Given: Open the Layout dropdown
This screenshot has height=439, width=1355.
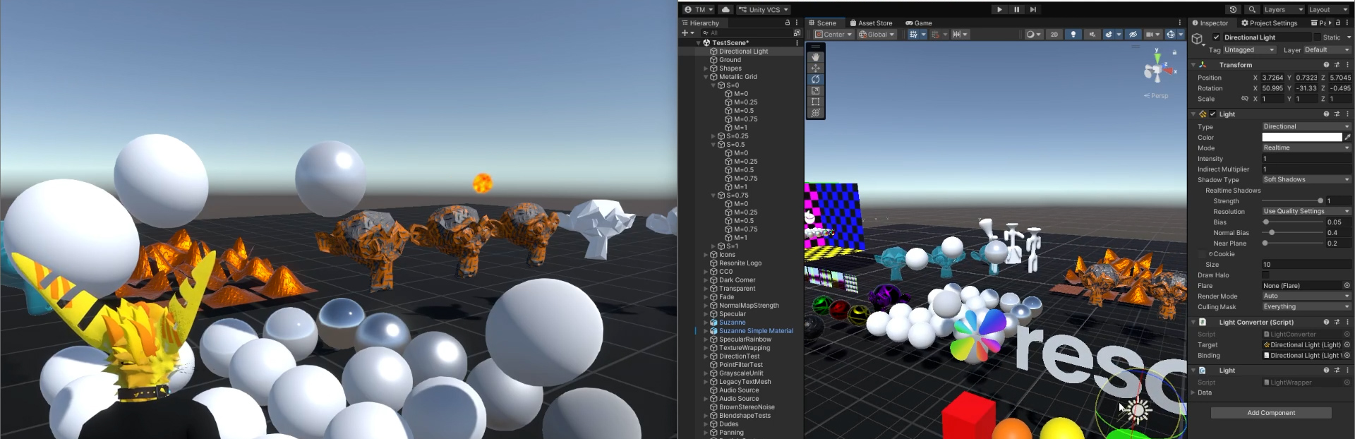Looking at the screenshot, I should (x=1328, y=9).
